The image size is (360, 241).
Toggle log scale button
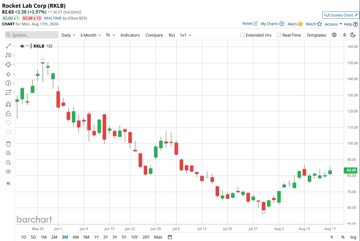(353, 237)
